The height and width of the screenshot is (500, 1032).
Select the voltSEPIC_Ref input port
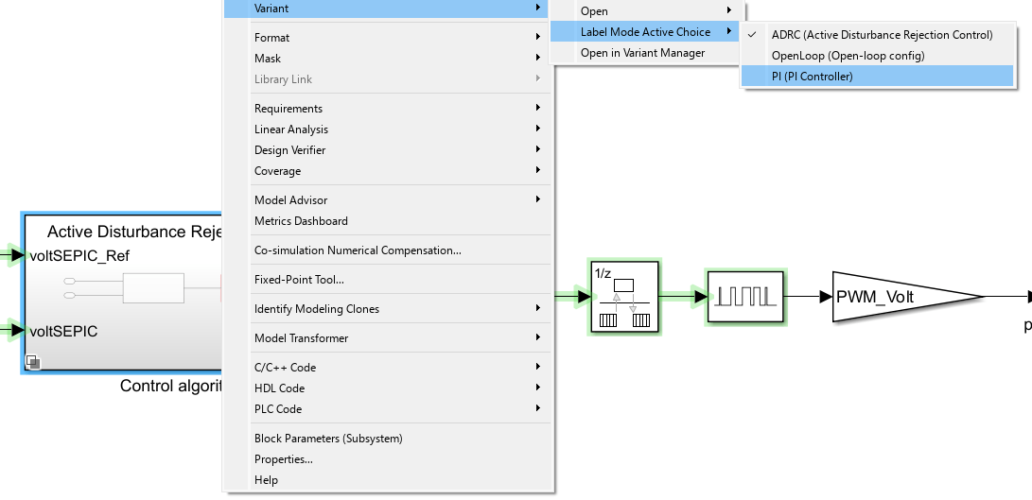pyautogui.click(x=79, y=256)
